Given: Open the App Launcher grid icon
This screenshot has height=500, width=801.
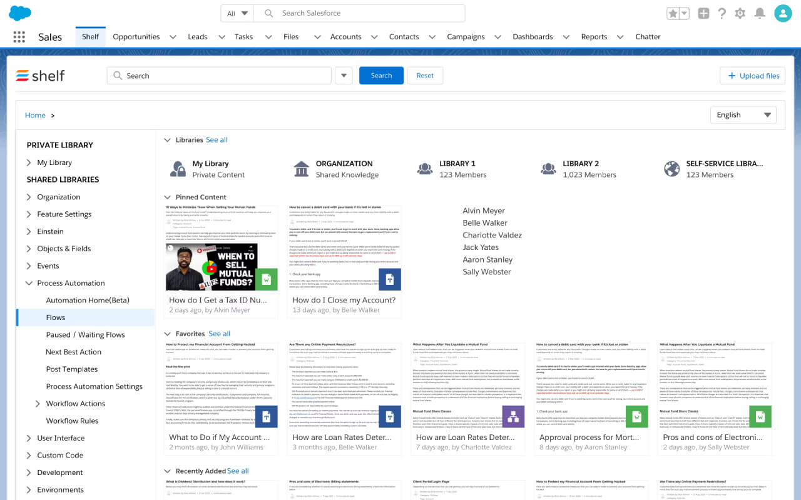Looking at the screenshot, I should click(19, 37).
